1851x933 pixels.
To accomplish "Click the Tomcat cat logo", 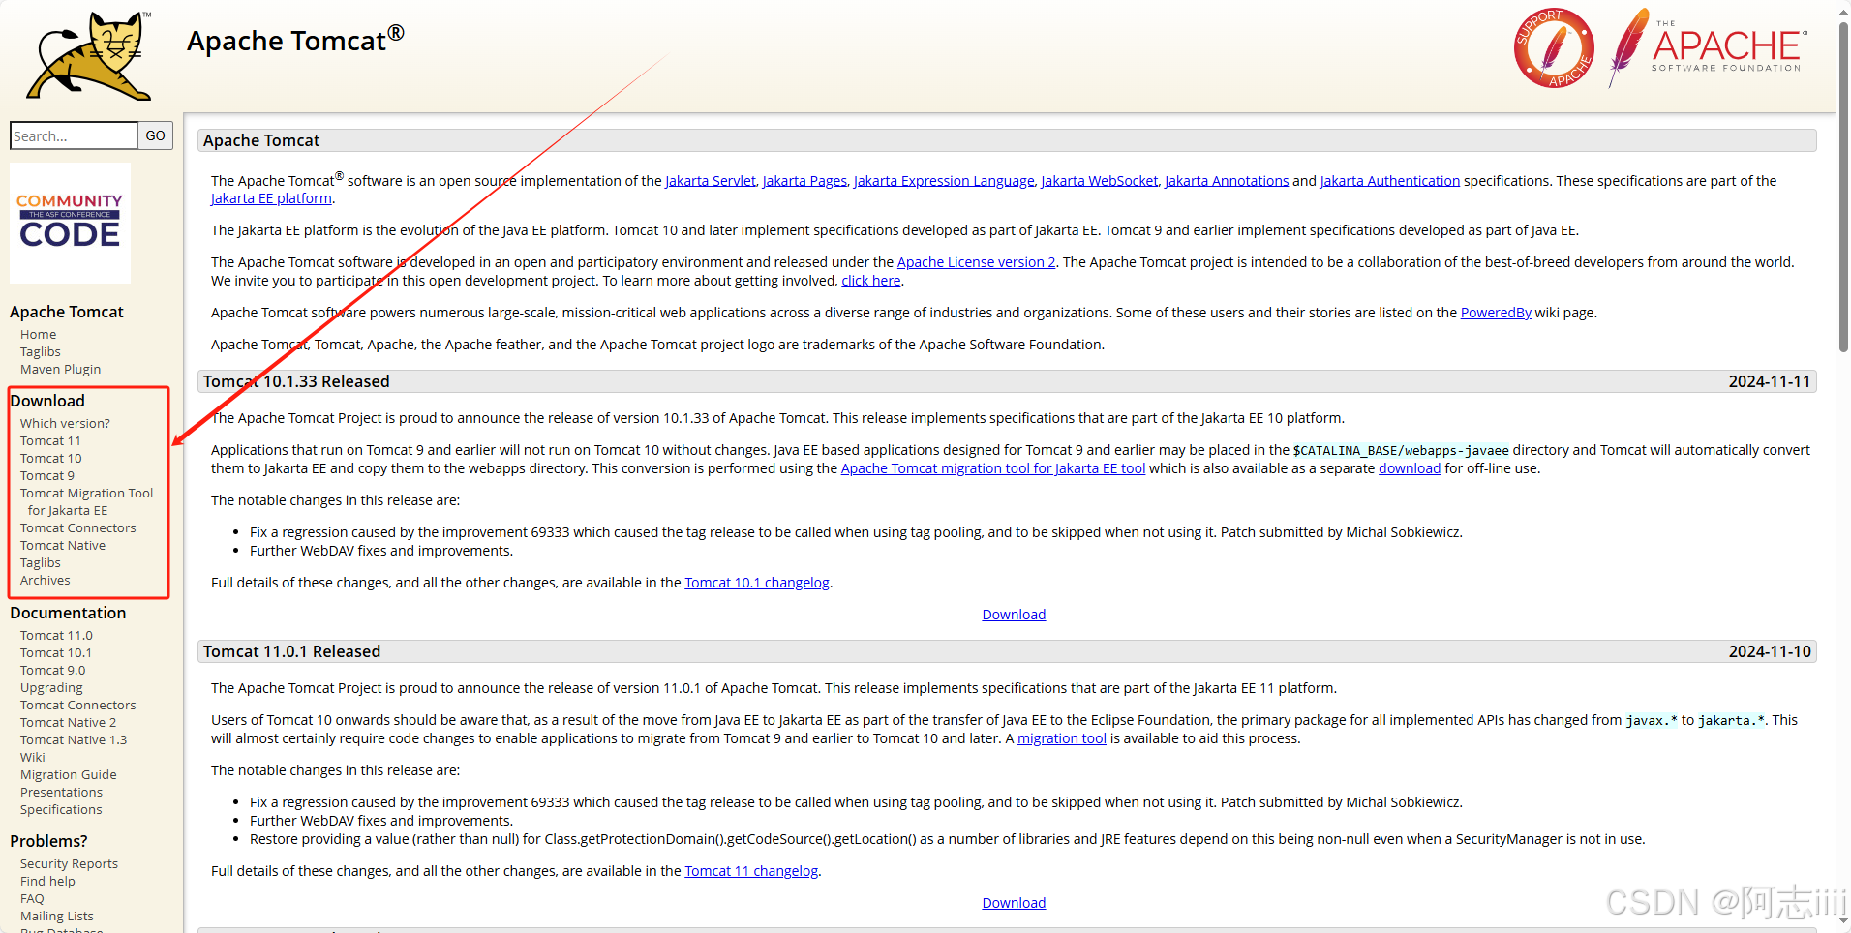I will 90,56.
